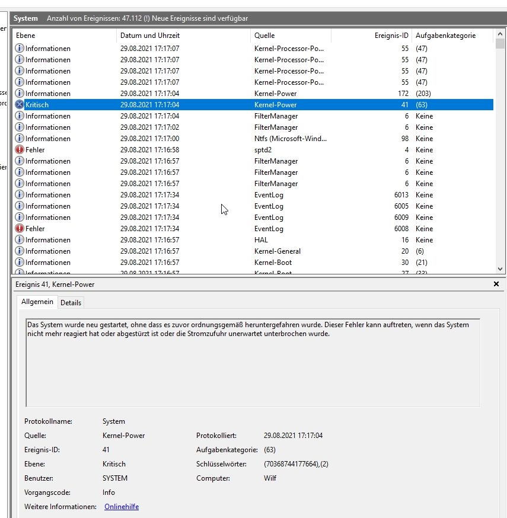Click the critical error icon on the Kritisch row

(20, 105)
